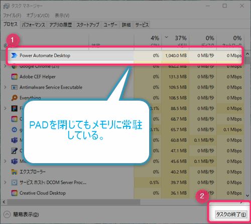This screenshot has width=251, height=224.
Task: Expand the サービス ホスト DCOM Server row
Action: (x=5, y=182)
